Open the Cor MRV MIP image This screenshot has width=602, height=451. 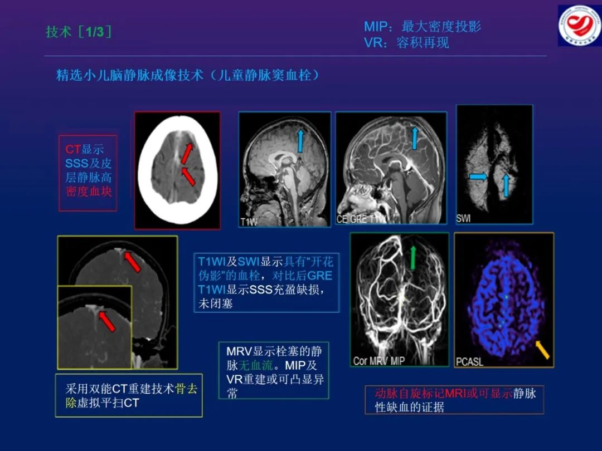click(x=399, y=300)
